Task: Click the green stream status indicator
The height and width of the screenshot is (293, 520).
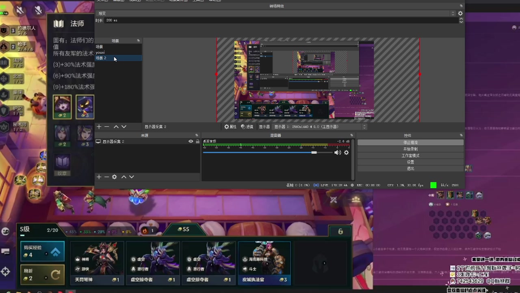Action: click(x=433, y=185)
